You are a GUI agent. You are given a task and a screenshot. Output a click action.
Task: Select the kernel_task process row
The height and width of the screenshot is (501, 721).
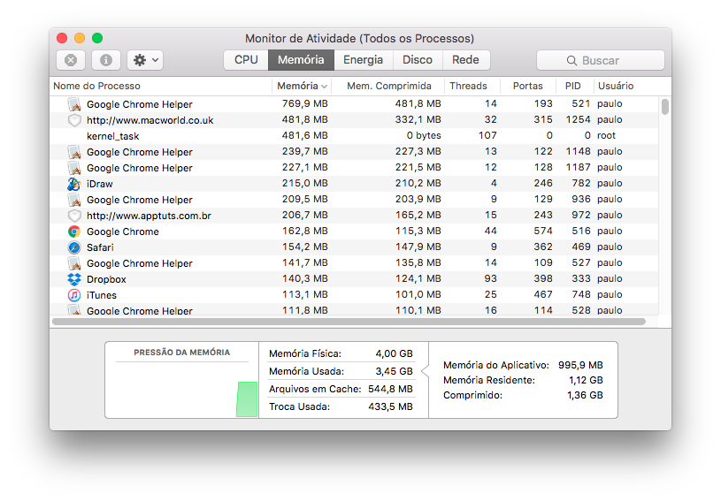[x=354, y=136]
